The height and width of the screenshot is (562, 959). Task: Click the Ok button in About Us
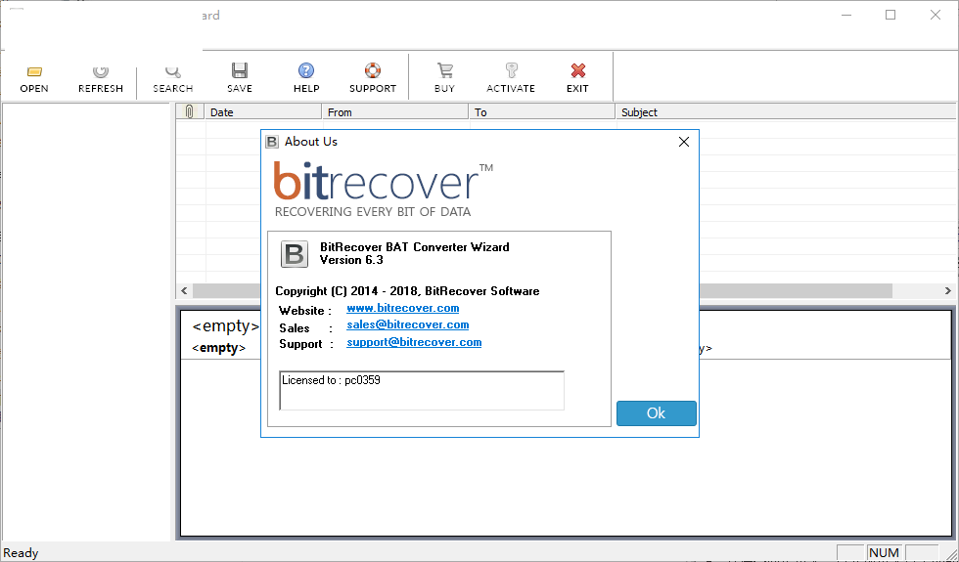pyautogui.click(x=657, y=412)
